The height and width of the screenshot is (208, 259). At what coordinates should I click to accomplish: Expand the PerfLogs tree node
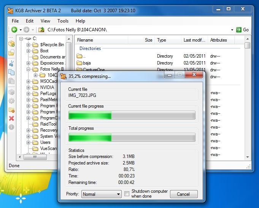coord(28,94)
